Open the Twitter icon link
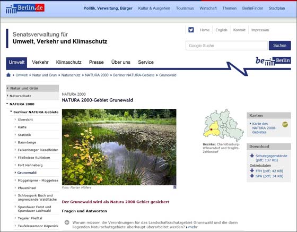 pyautogui.click(x=191, y=30)
